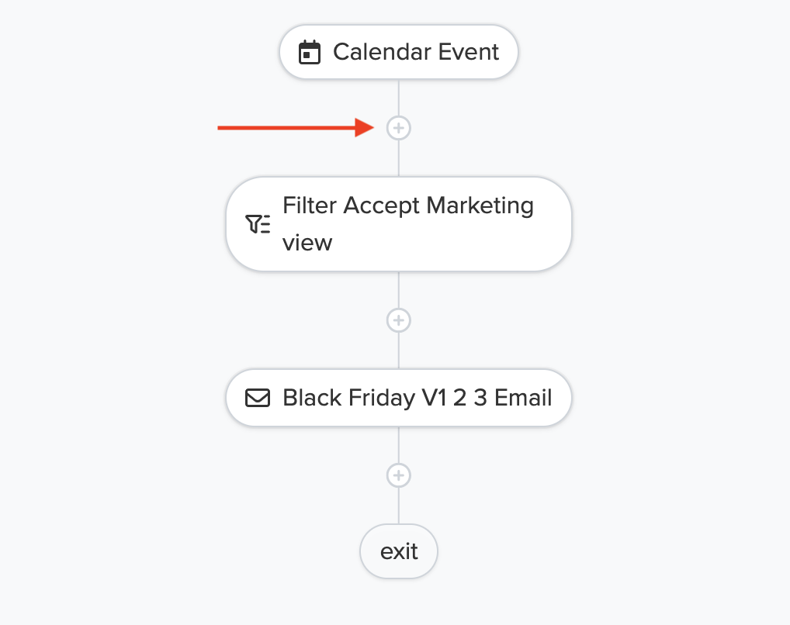The image size is (790, 625).
Task: Click connector line directly above exit node
Action: [399, 506]
